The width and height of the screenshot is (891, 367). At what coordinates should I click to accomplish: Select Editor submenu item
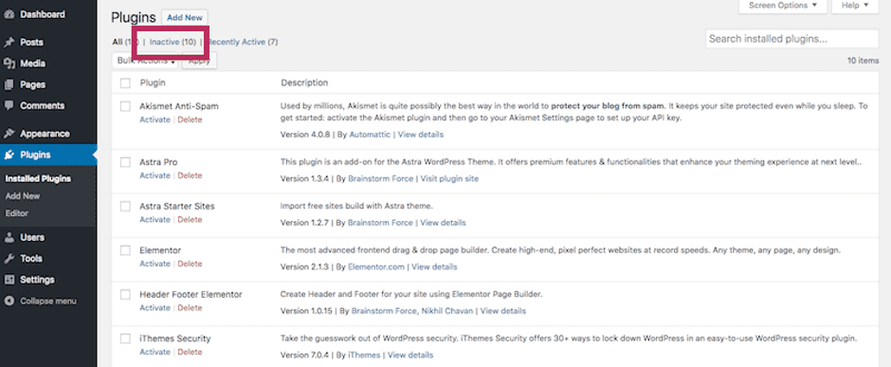coord(16,213)
